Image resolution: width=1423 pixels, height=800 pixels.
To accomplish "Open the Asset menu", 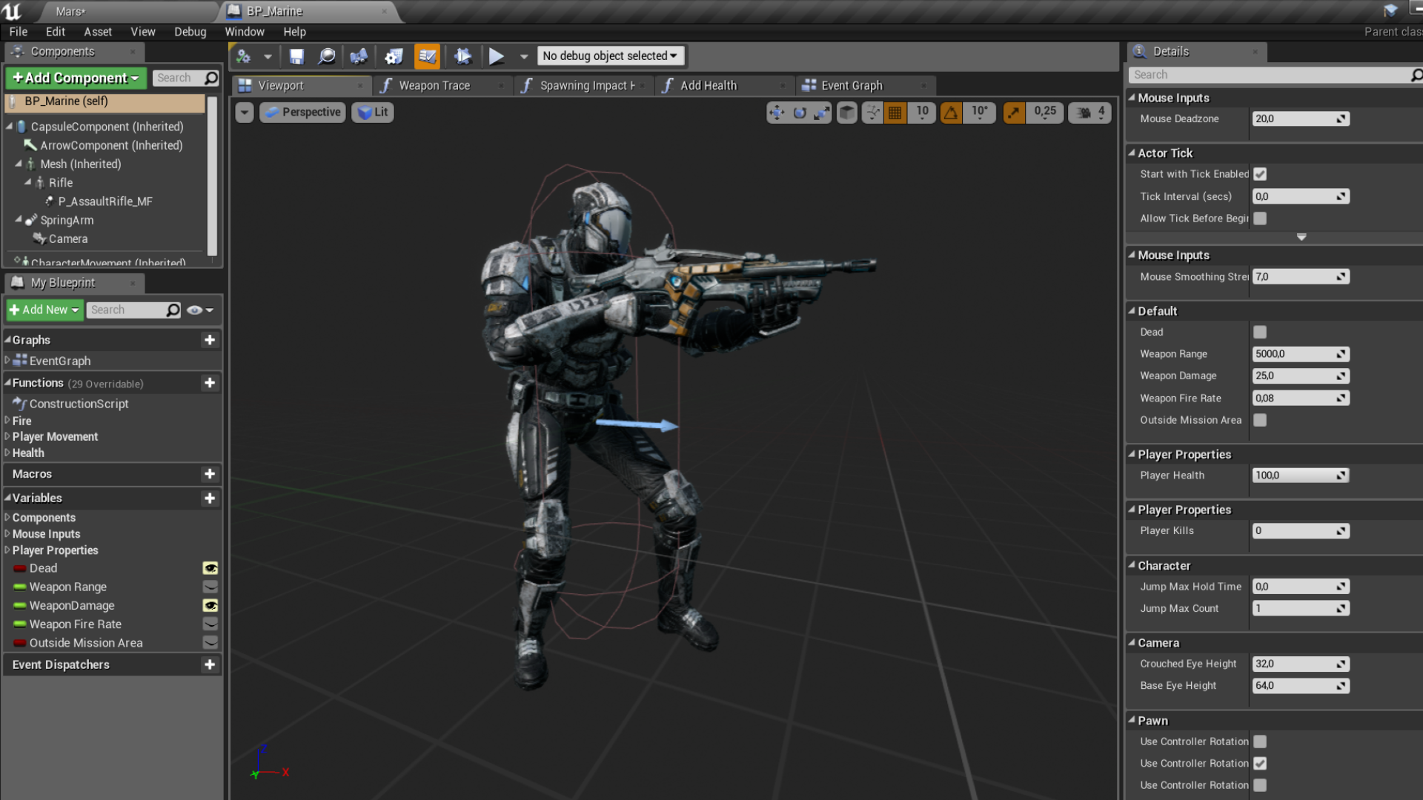I will coord(98,32).
